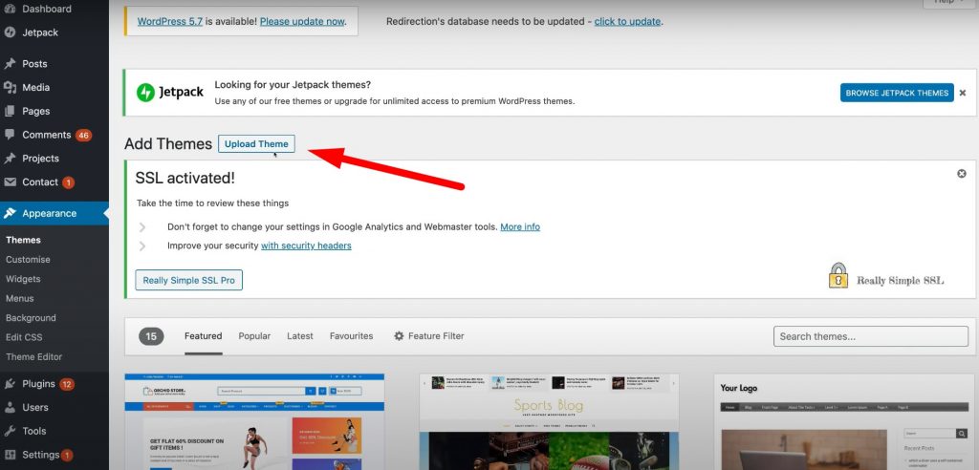
Task: Click the Really Simple SSL padlock logo
Action: [x=838, y=275]
